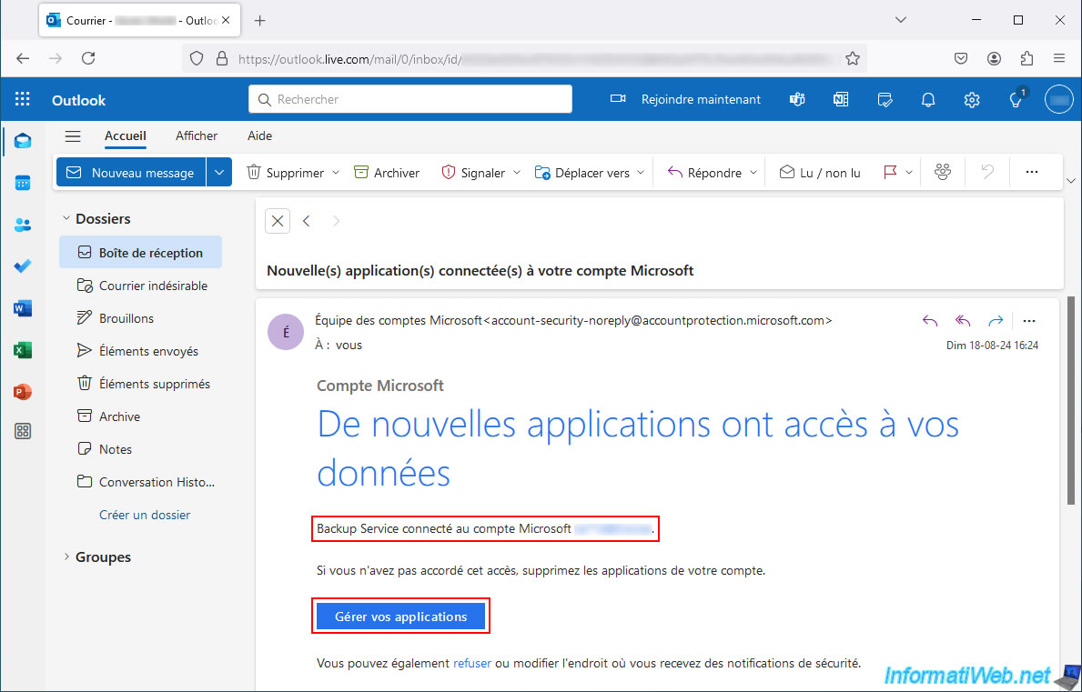Open Firefox application menu
Image resolution: width=1082 pixels, height=692 pixels.
point(1059,58)
